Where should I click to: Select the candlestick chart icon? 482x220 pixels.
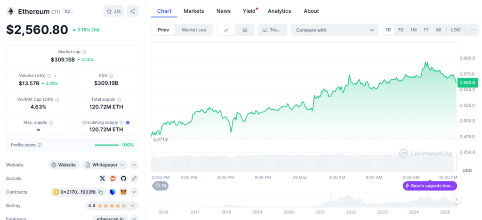point(245,30)
